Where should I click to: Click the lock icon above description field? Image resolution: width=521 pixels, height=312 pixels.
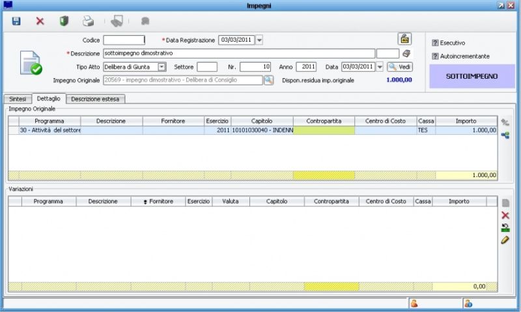tap(404, 38)
